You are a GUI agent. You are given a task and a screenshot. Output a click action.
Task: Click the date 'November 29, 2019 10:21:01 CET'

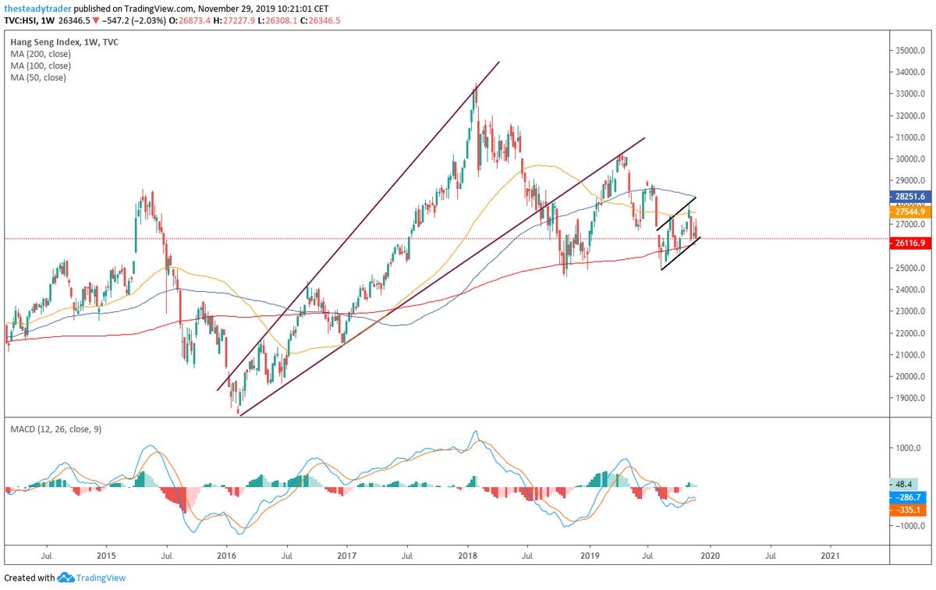click(x=263, y=7)
